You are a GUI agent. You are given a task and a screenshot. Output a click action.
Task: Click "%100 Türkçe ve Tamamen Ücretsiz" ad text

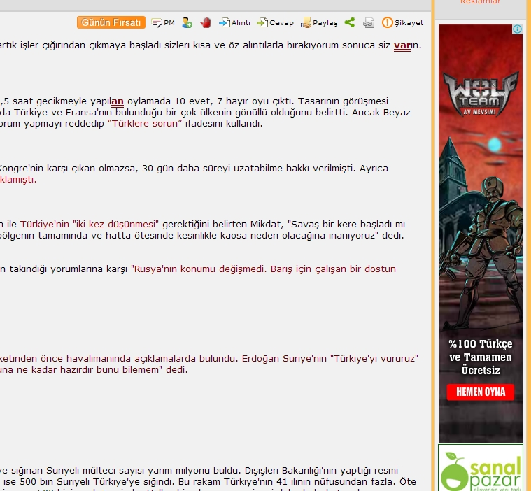(481, 357)
